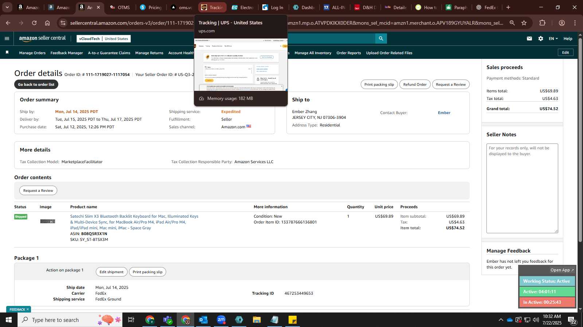Click the browser back arrow

(8, 23)
